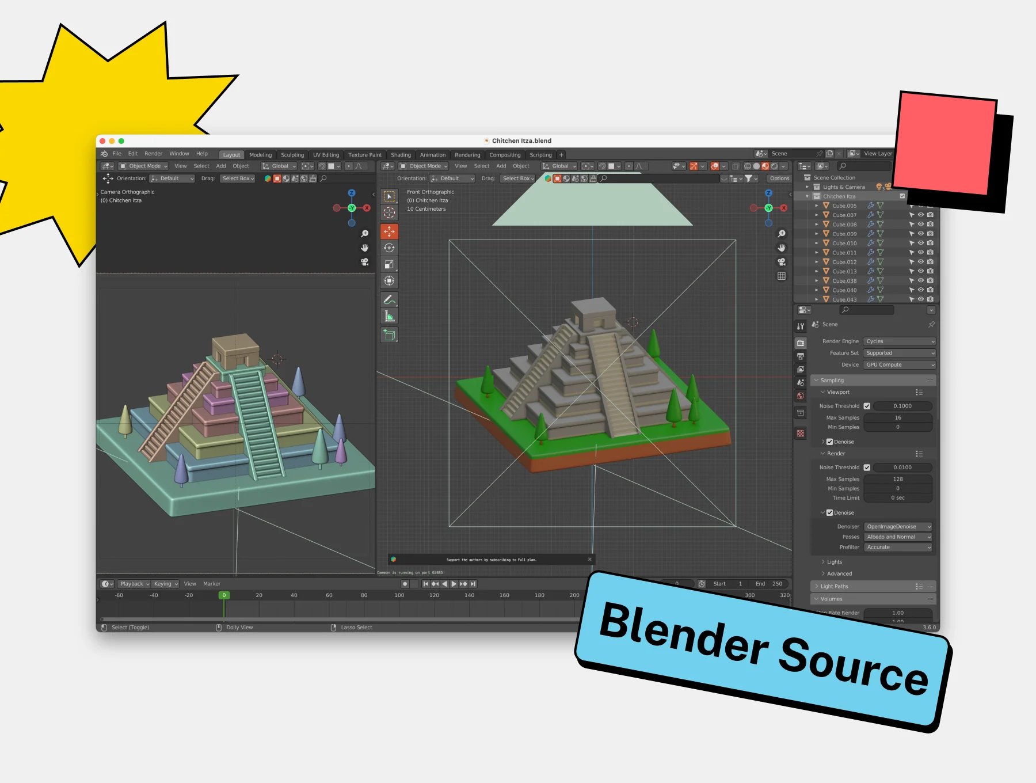Open the File menu
The image size is (1036, 783).
coord(117,154)
